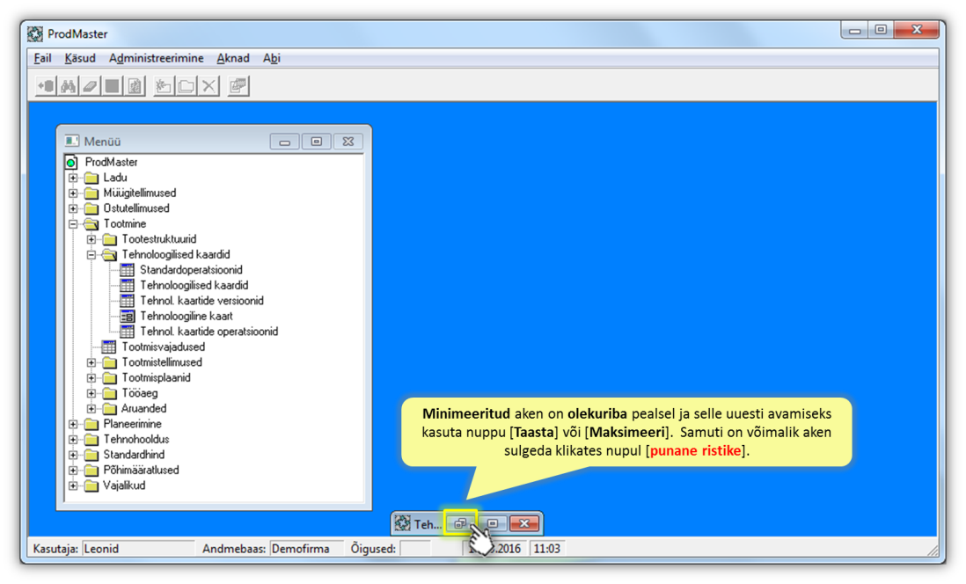Screen dimensions: 966x584
Task: Click the ProdMaster application icon in the title bar
Action: tap(36, 34)
